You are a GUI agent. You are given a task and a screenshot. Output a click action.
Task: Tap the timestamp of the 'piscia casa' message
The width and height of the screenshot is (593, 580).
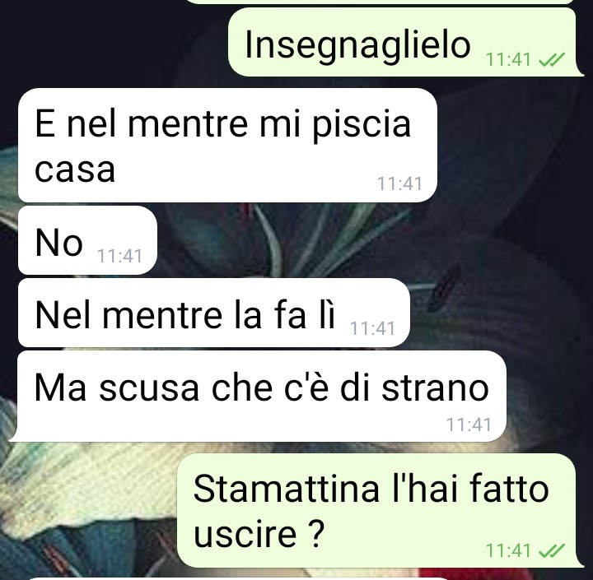pos(399,183)
